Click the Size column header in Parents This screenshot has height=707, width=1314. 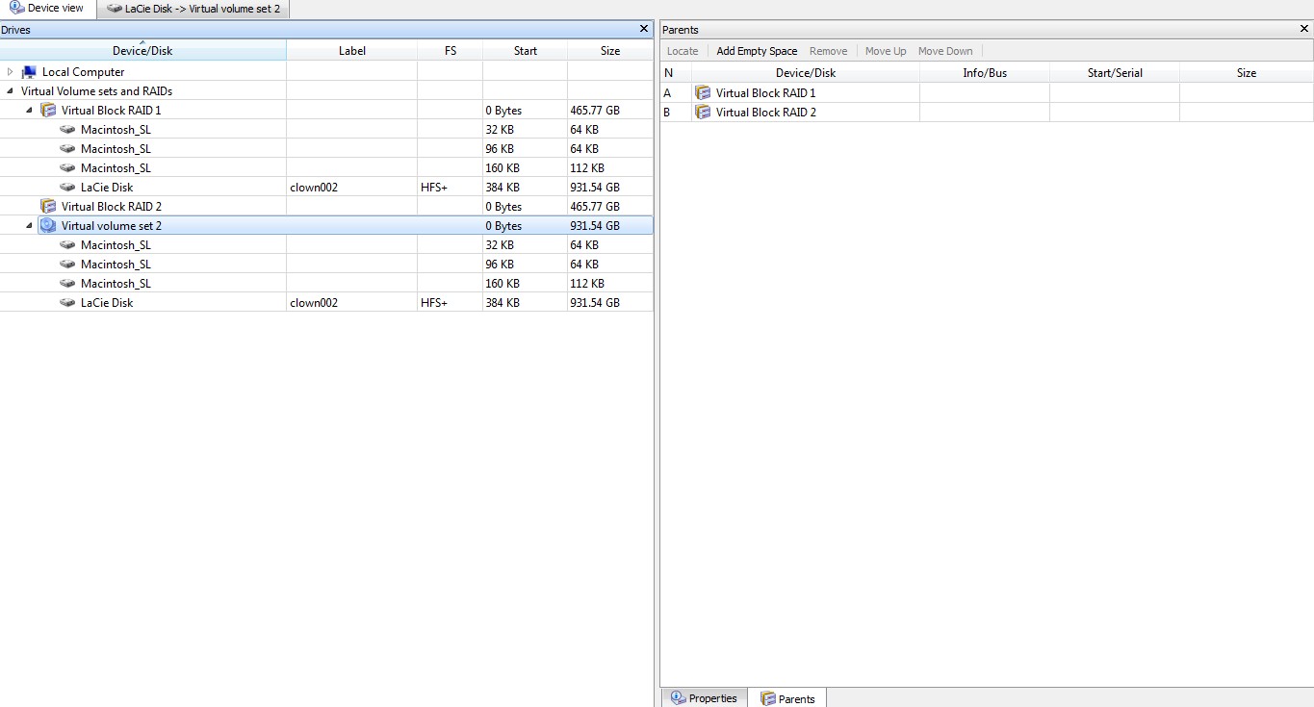pyautogui.click(x=1247, y=73)
